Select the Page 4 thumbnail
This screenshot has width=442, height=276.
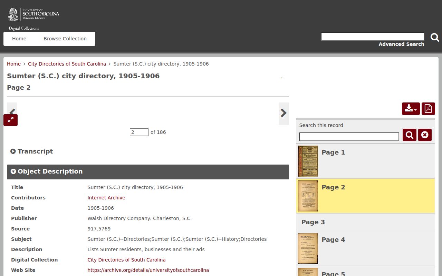point(308,248)
